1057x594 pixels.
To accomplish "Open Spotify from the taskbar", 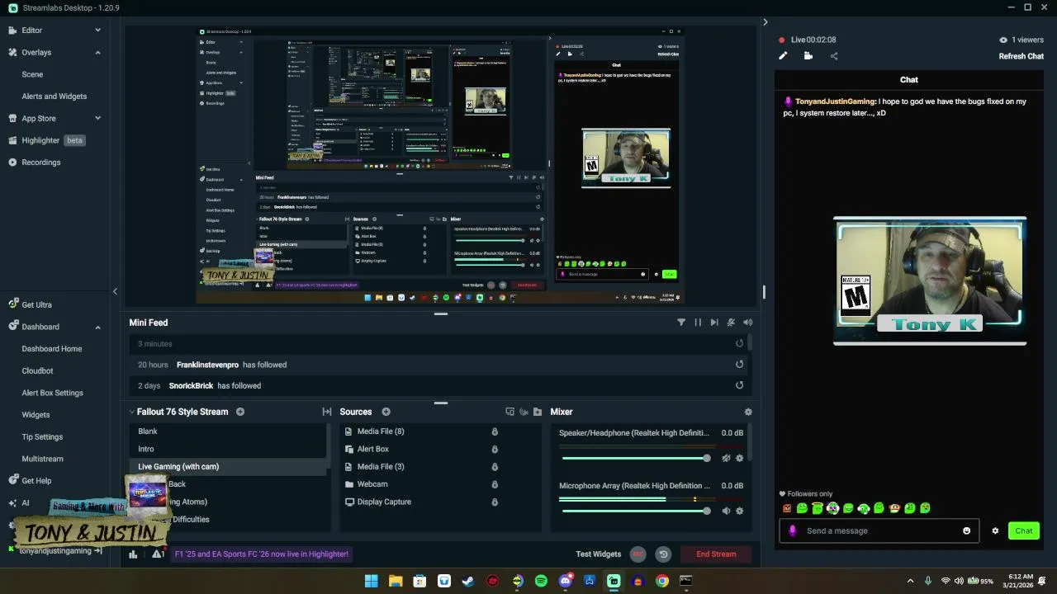I will tap(541, 581).
